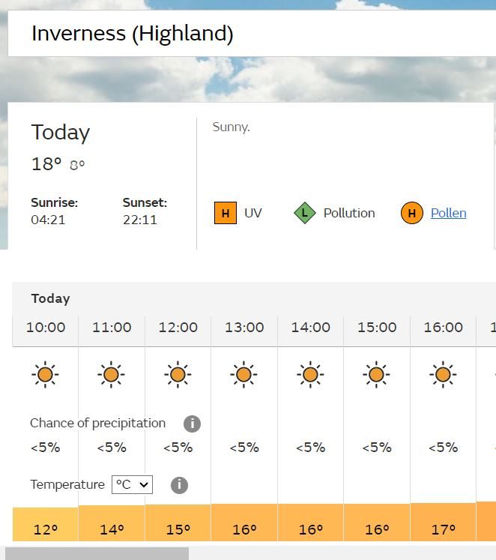The width and height of the screenshot is (496, 560).
Task: Open the temperature unit °C dropdown
Action: coord(132,484)
